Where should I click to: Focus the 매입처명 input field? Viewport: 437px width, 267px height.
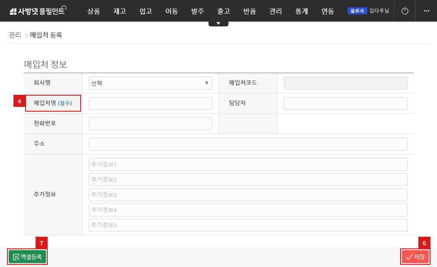pos(150,103)
